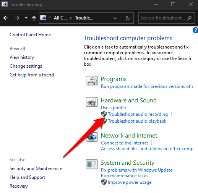Click the System and Security category icon

point(92,164)
